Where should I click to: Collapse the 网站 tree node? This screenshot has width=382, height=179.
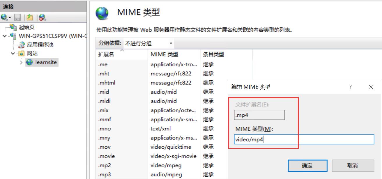point(13,54)
